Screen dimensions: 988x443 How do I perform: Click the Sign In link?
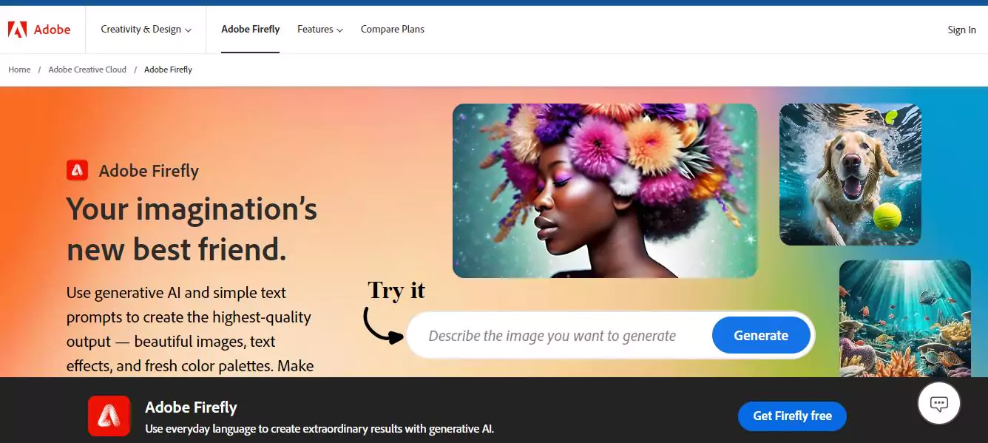point(961,30)
